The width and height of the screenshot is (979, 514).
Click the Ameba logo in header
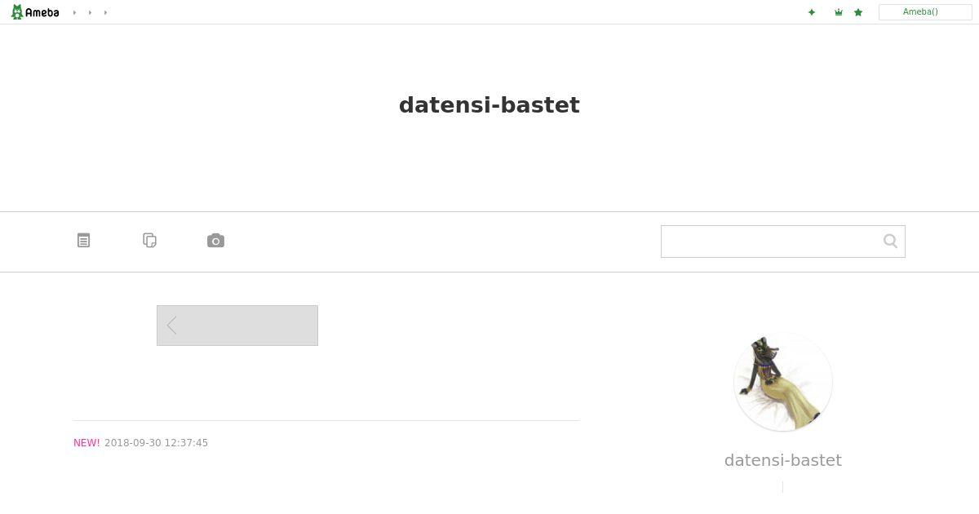35,12
